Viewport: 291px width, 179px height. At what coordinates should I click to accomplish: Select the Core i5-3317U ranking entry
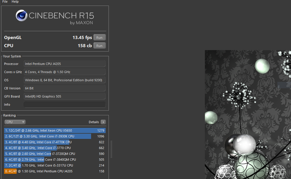pos(55,165)
